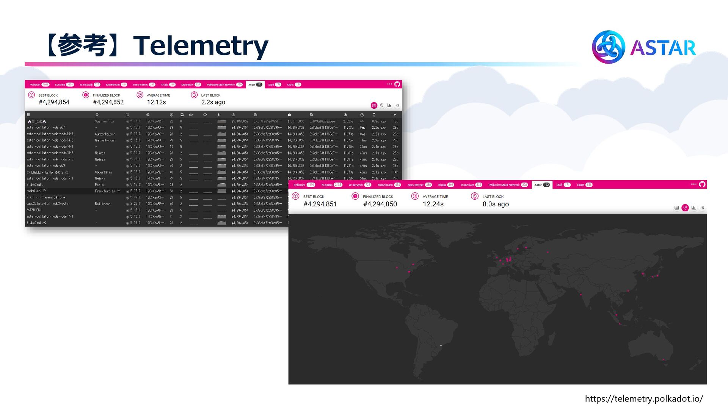Screen dimensions: 728x409
Task: Switch to Stafi tab in the list-view window
Action: click(275, 84)
